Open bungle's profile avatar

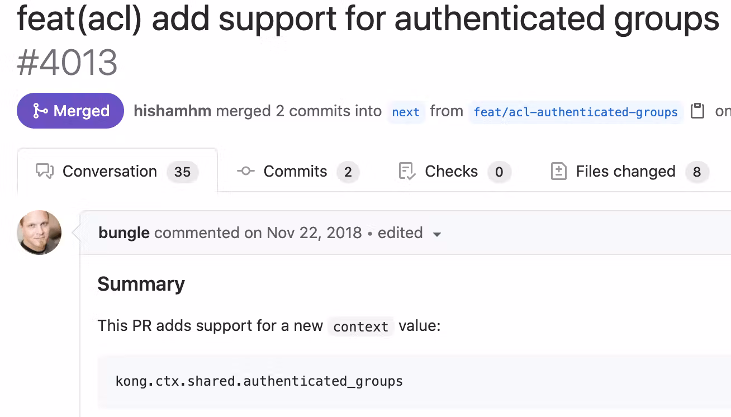point(39,233)
